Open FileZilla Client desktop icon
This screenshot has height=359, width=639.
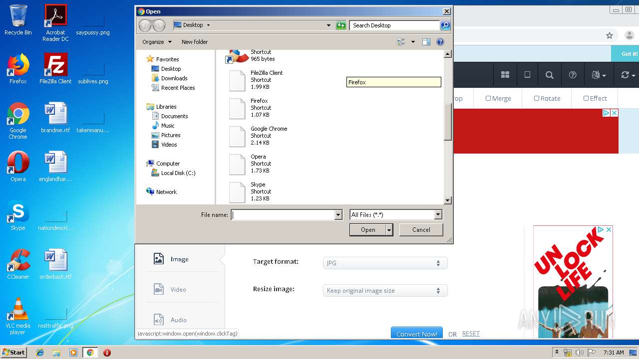(x=55, y=69)
